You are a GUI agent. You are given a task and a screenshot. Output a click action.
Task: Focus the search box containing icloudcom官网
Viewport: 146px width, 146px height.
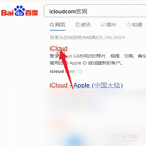pyautogui.click(x=95, y=11)
